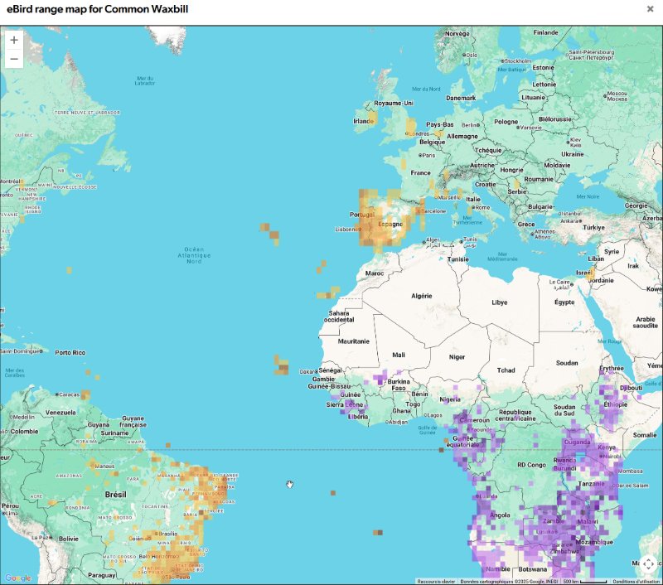
Task: Open the Conditions d'utilisation link
Action: (x=636, y=581)
